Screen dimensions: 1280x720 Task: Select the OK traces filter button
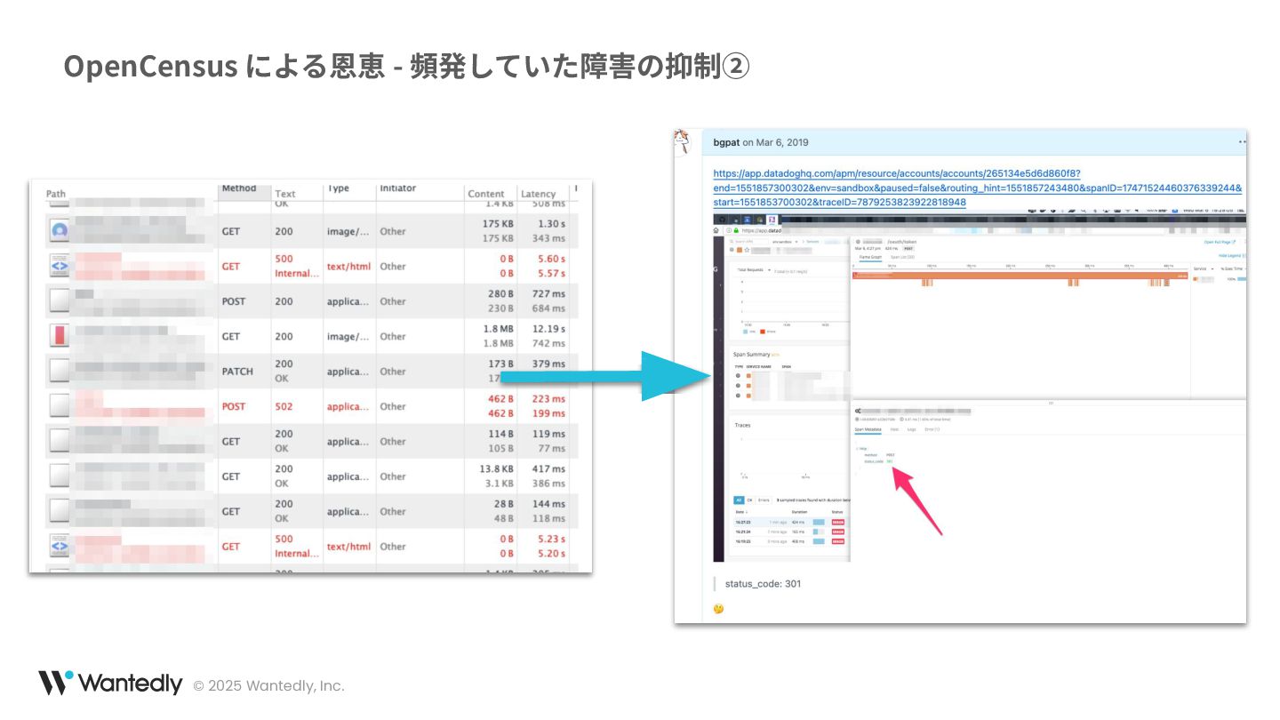point(748,500)
